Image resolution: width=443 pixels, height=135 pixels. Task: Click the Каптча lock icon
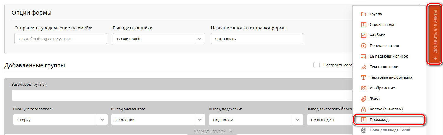click(x=364, y=109)
